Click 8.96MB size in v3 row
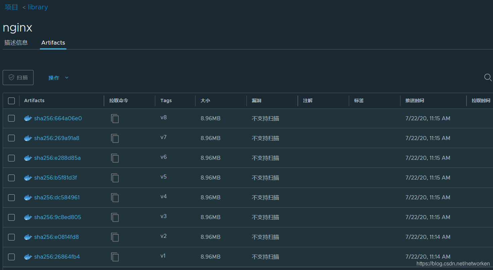The height and width of the screenshot is (270, 493). point(210,217)
